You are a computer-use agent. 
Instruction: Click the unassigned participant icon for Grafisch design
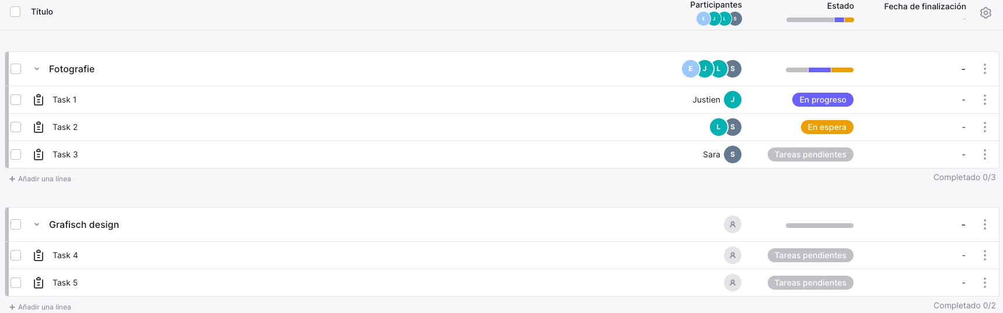(733, 224)
